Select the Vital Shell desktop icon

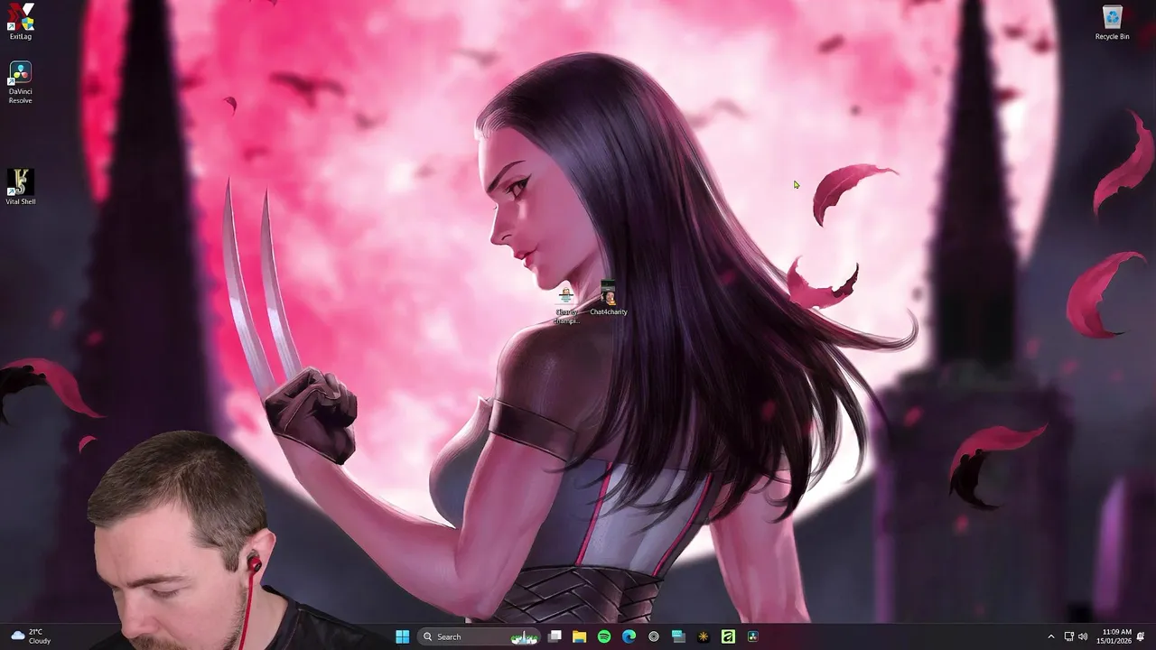[20, 187]
